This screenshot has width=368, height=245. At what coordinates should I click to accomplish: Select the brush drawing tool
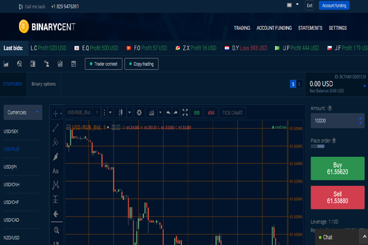pyautogui.click(x=56, y=157)
